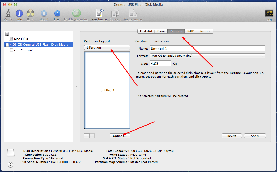
Task: Click the disk icon beside Disk Description
Action: [10, 153]
